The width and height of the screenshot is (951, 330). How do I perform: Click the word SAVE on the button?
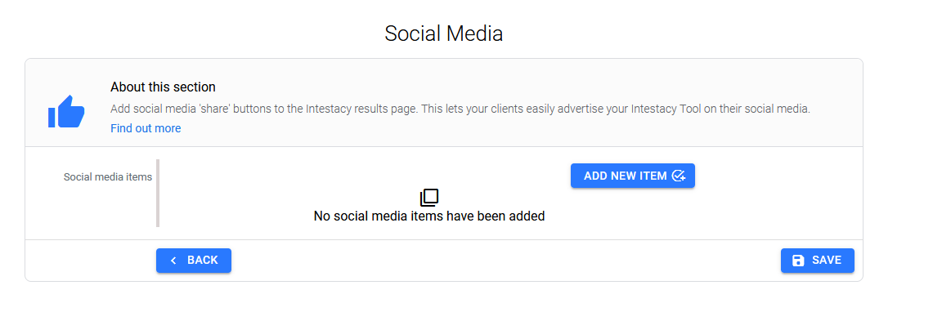coord(827,261)
